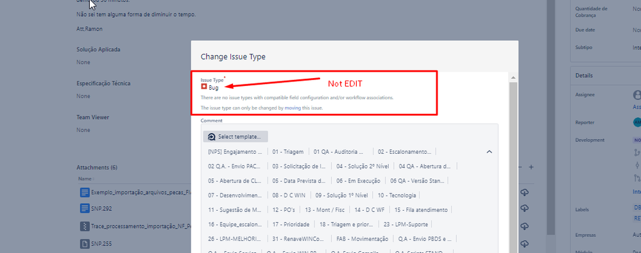Insert the '08 - D C WIN' template

click(289, 195)
